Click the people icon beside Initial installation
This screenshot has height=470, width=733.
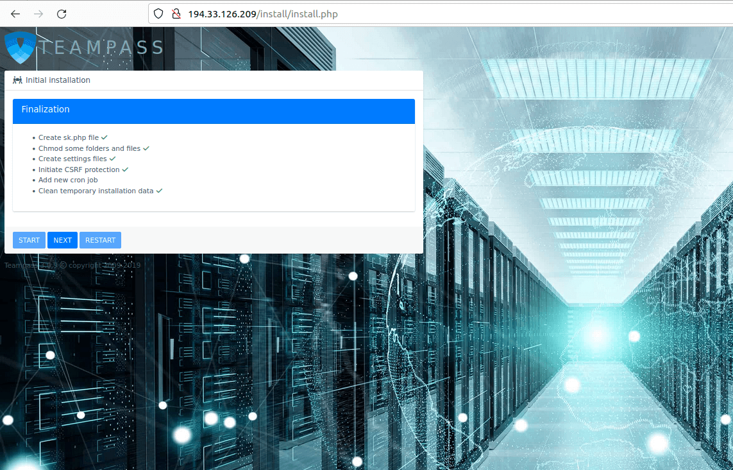(17, 80)
